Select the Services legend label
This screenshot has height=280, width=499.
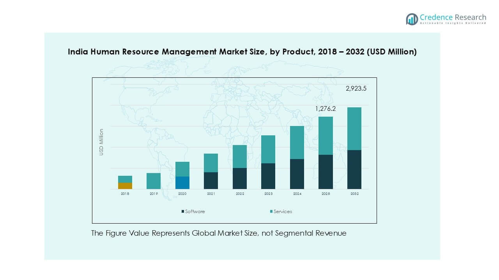pos(283,212)
